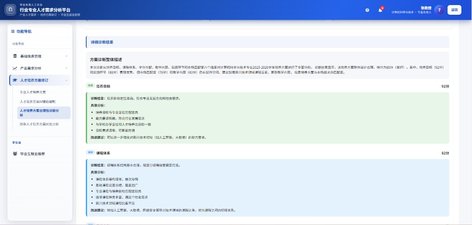Click 新兴技术领域课程比重不足 bullet
Screen dimensions: 472x225
coord(115,203)
